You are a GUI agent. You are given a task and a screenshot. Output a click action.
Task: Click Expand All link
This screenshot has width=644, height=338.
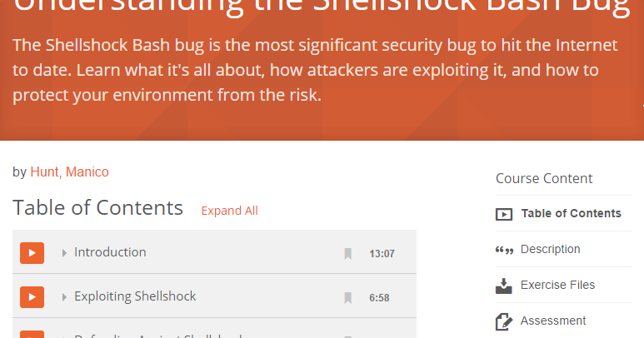click(229, 211)
